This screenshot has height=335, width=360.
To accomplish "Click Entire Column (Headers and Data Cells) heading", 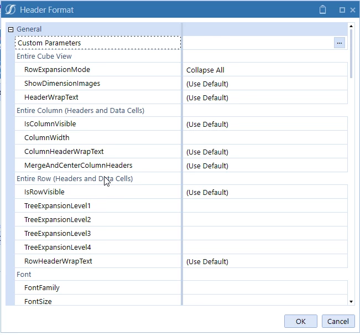I will (80, 111).
